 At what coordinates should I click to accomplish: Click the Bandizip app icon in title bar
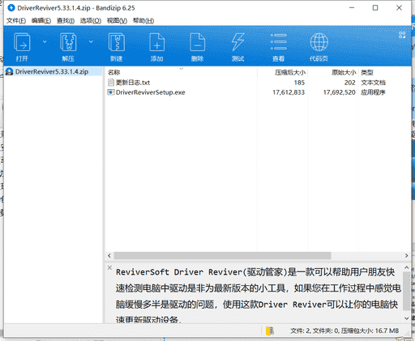click(x=11, y=8)
